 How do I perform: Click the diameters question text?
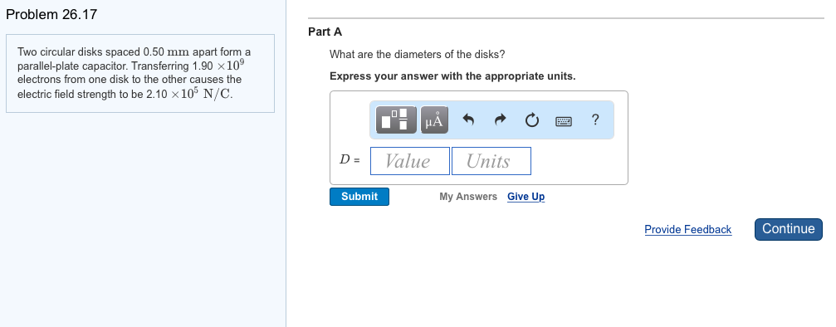tap(417, 55)
